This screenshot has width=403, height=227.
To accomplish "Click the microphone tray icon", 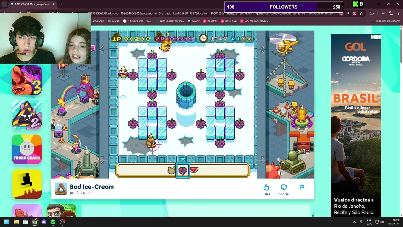I will (x=361, y=222).
